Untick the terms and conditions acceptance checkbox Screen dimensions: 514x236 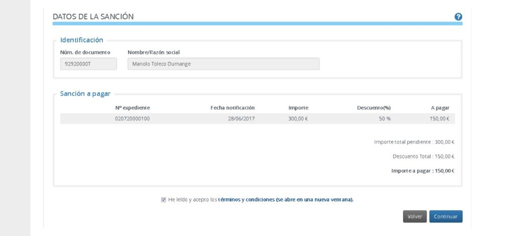pyautogui.click(x=164, y=199)
